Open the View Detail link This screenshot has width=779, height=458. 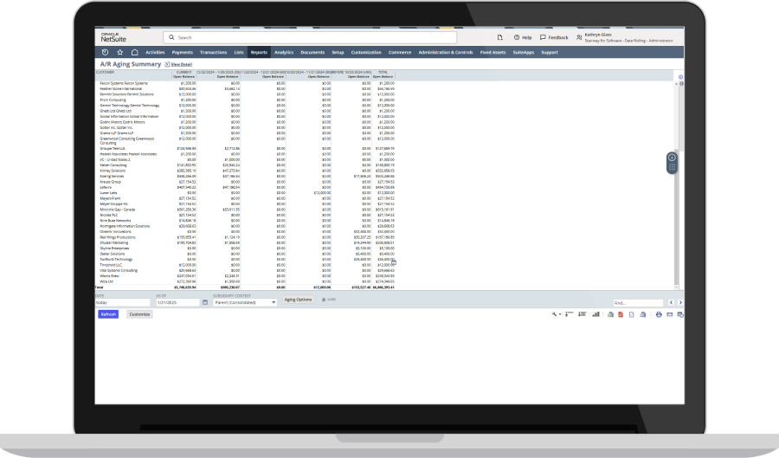click(182, 64)
